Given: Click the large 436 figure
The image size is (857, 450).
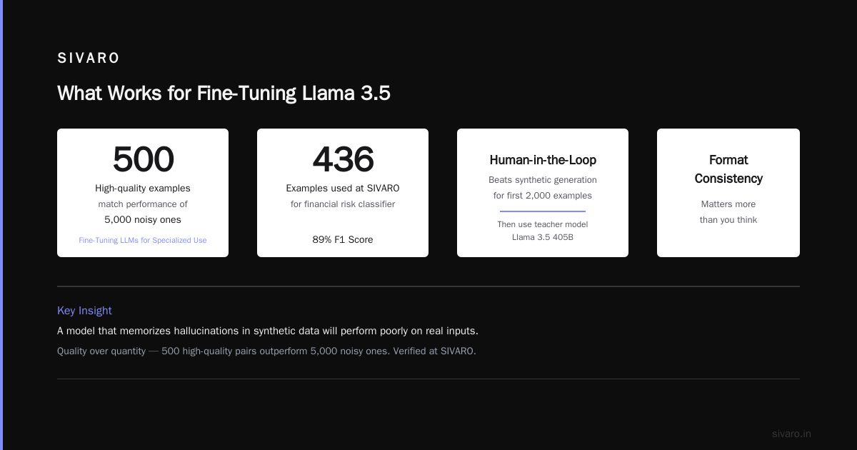Looking at the screenshot, I should point(343,159).
